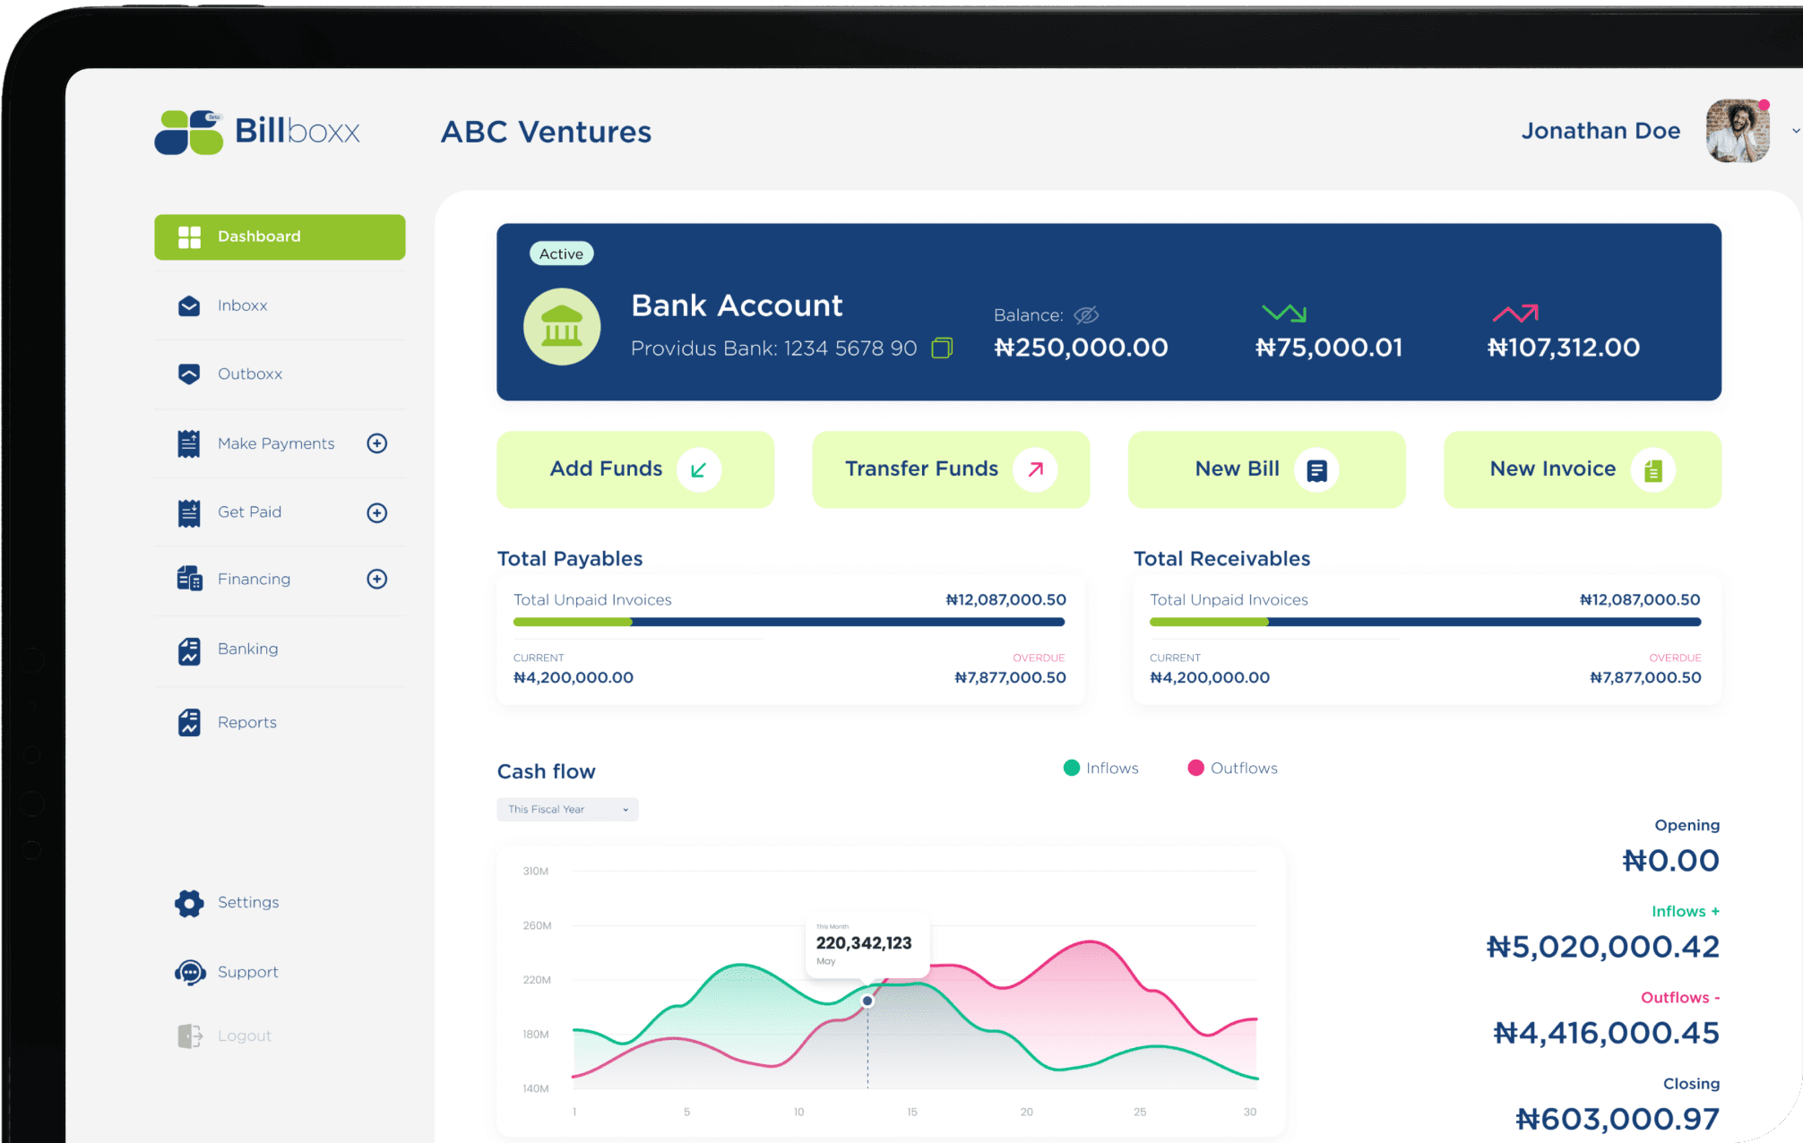Click the Add Funds arrow icon
1803x1143 pixels.
699,469
